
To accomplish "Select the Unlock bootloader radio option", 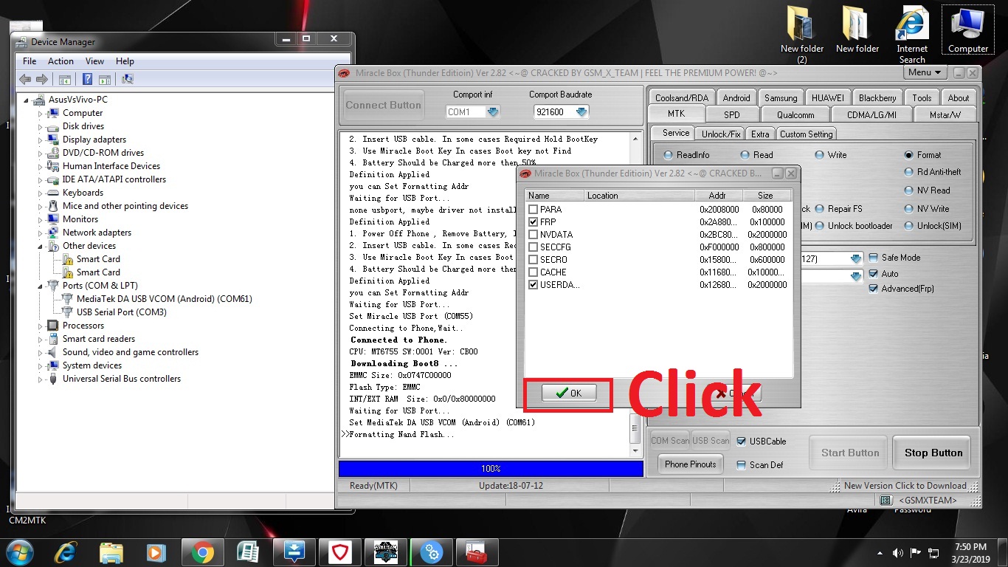I will click(819, 226).
